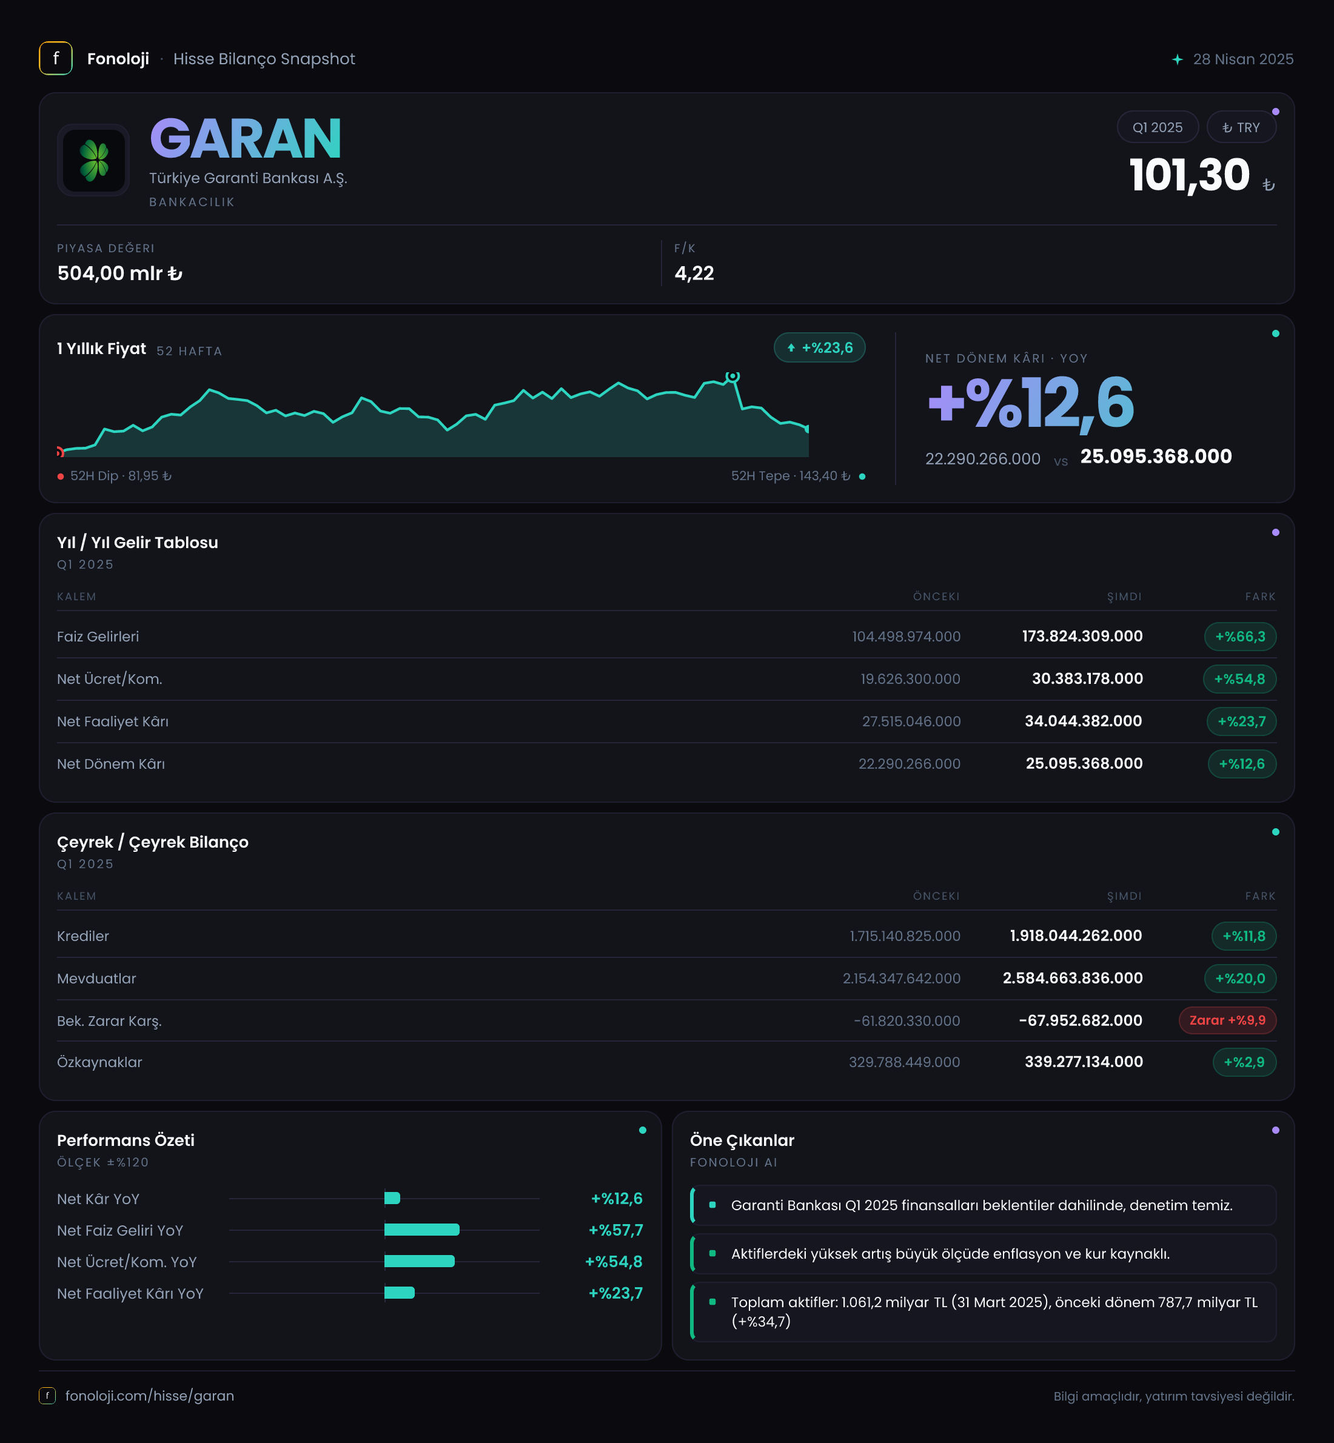Select the 504,00 mlr ₺ market value
The image size is (1334, 1443).
pos(120,273)
